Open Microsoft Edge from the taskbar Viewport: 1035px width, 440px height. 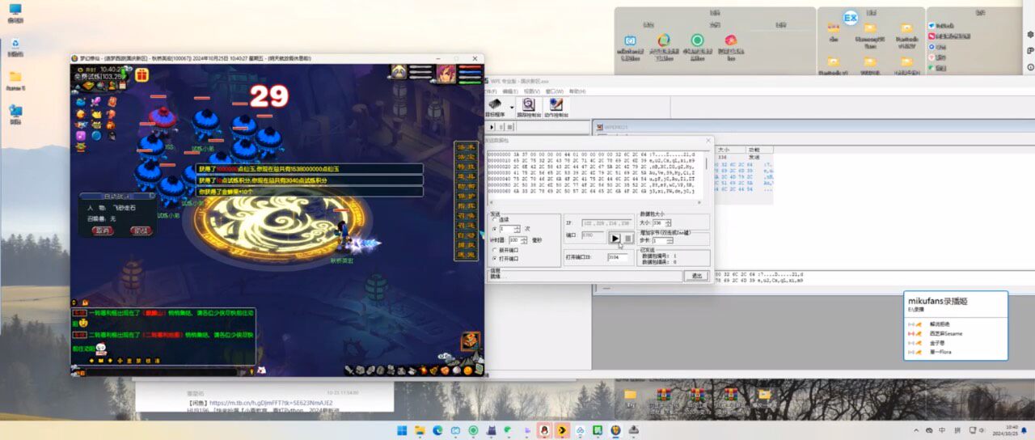(437, 430)
